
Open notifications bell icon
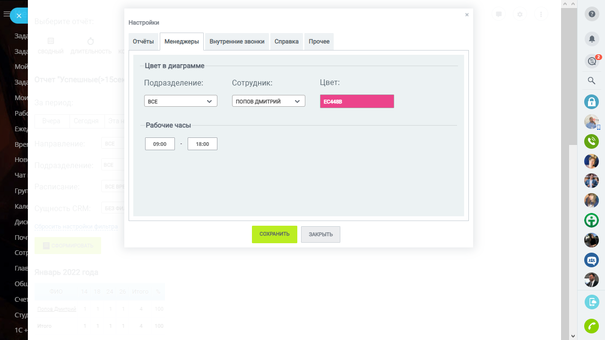(x=592, y=39)
